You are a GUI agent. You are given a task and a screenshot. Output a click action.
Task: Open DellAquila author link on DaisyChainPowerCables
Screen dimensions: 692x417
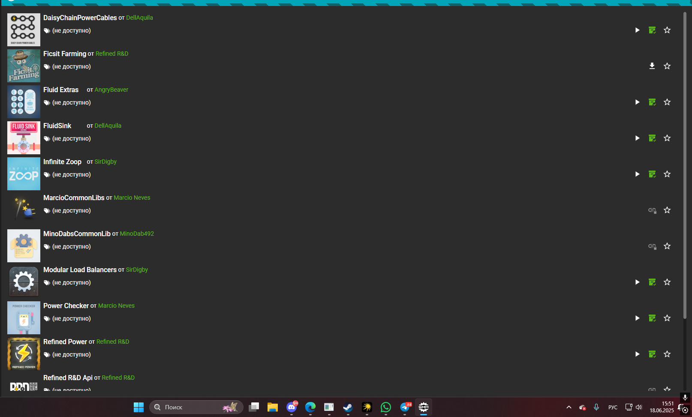[139, 18]
